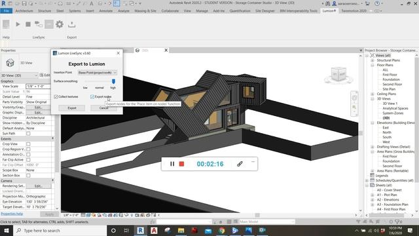
Task: Toggle the Sun Path checkbox
Action: (28, 134)
